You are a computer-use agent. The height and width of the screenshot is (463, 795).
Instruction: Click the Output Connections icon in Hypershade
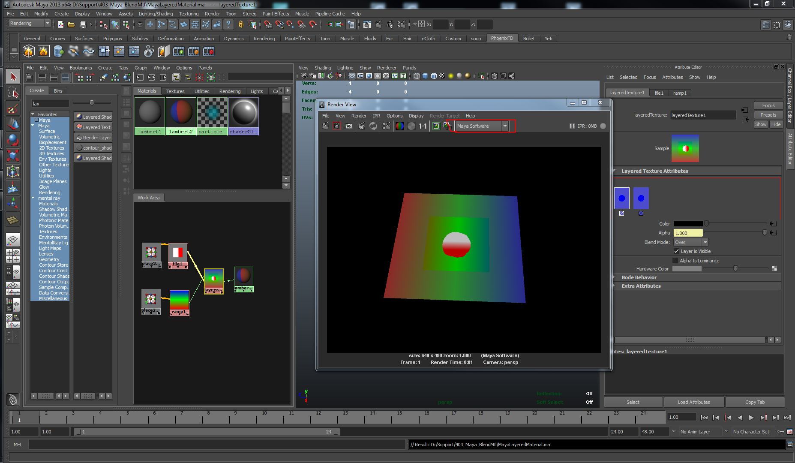point(163,78)
